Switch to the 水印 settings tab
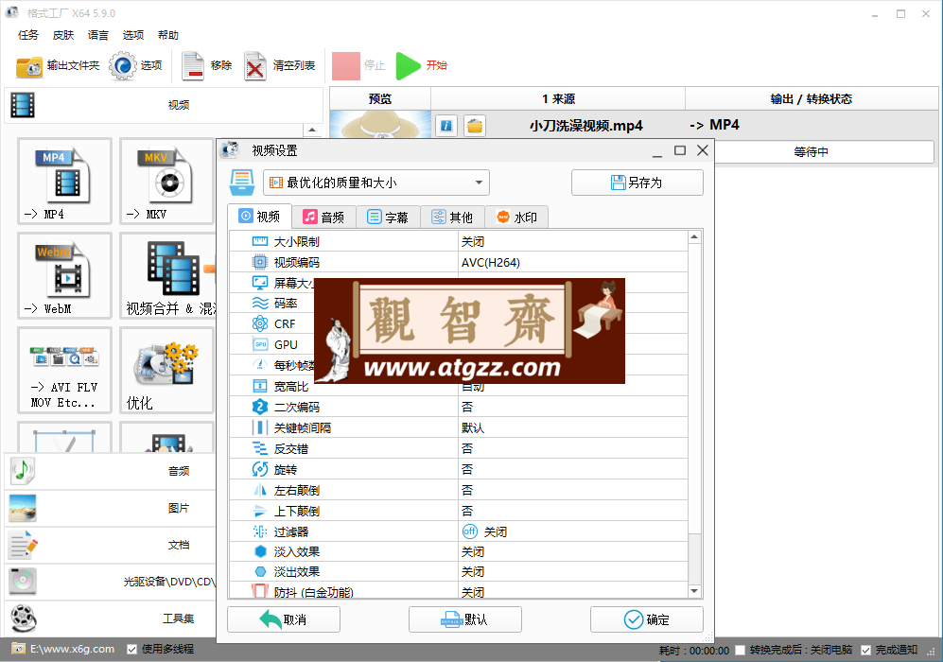Image resolution: width=943 pixels, height=662 pixels. (x=516, y=218)
